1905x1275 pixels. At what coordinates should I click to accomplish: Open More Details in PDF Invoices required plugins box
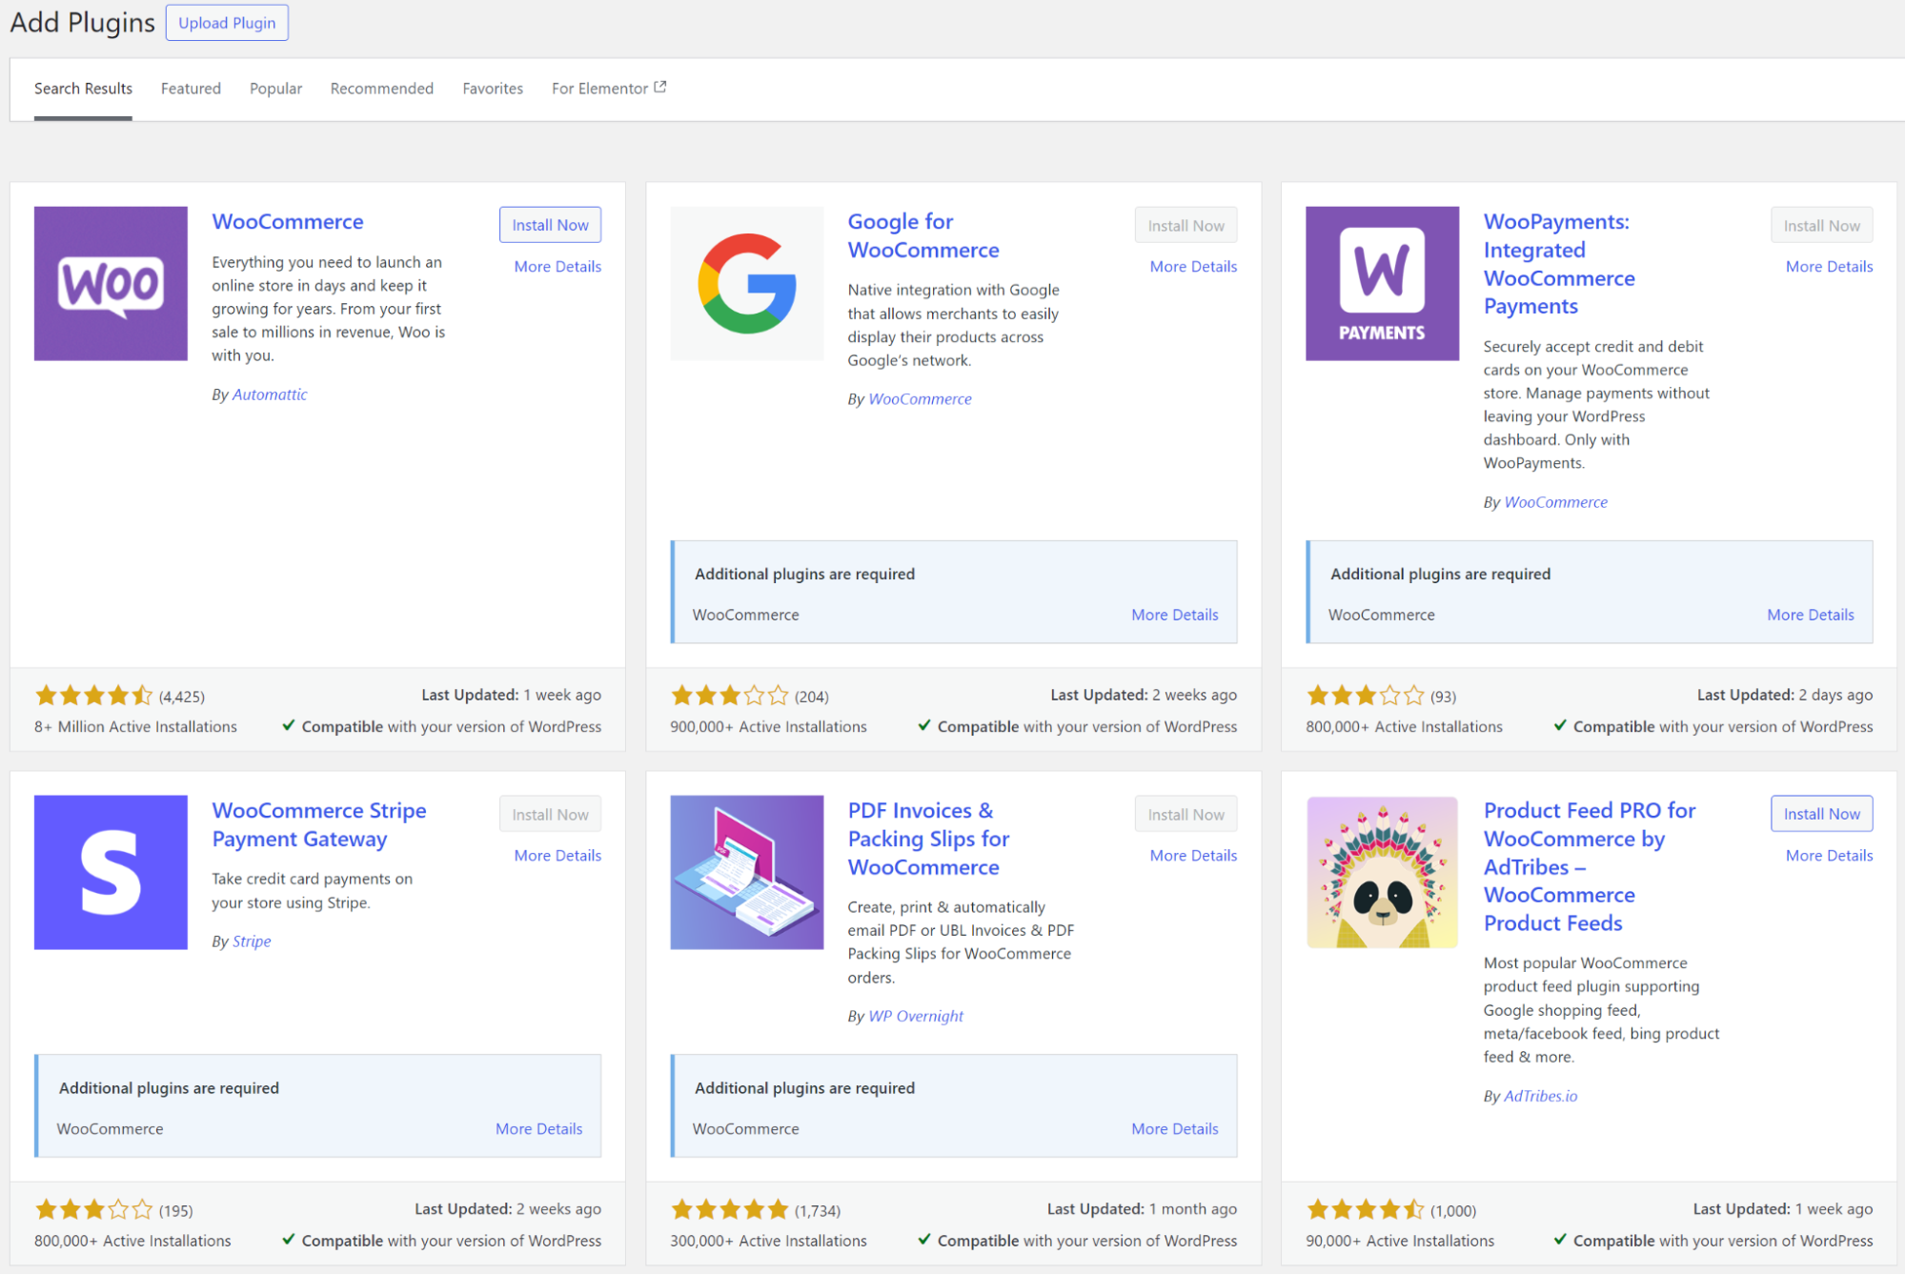[1174, 1128]
